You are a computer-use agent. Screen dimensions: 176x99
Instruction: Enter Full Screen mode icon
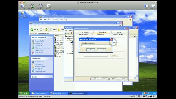coord(153,6)
